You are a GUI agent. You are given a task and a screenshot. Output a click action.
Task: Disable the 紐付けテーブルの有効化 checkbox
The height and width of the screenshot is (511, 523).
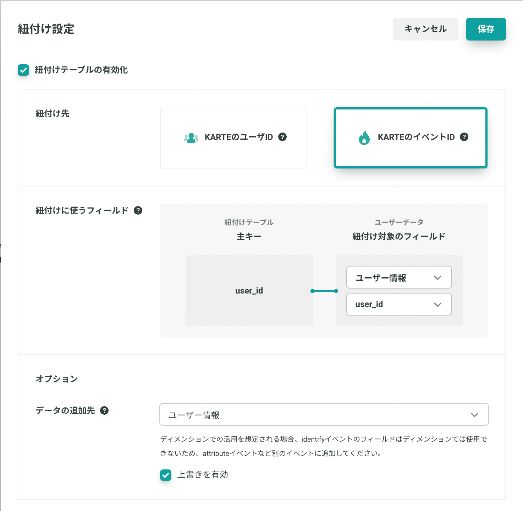23,70
